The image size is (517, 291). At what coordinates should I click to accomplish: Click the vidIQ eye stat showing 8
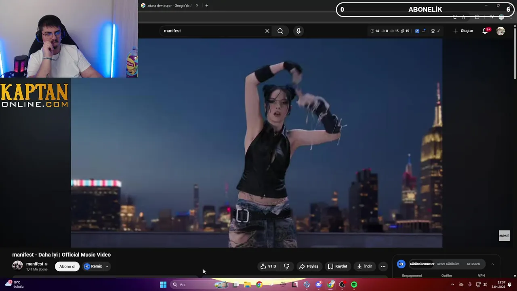[384, 31]
